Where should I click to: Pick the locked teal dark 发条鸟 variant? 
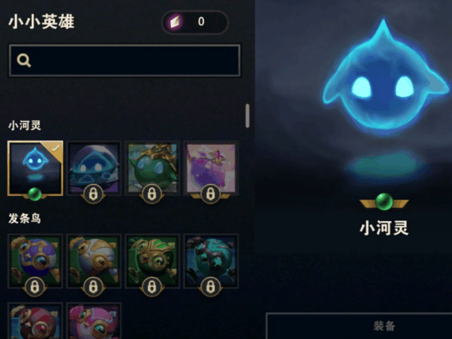click(211, 261)
